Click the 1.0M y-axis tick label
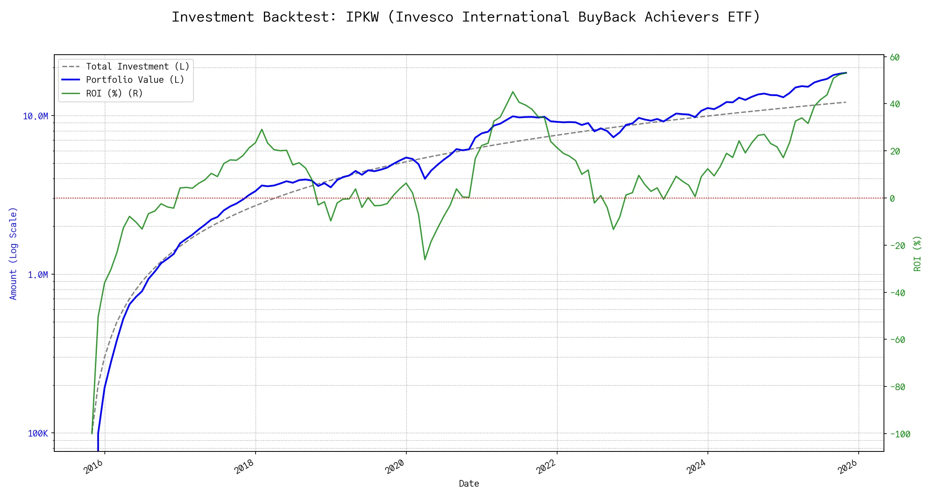Viewport: 932px width, 497px height. pyautogui.click(x=38, y=275)
